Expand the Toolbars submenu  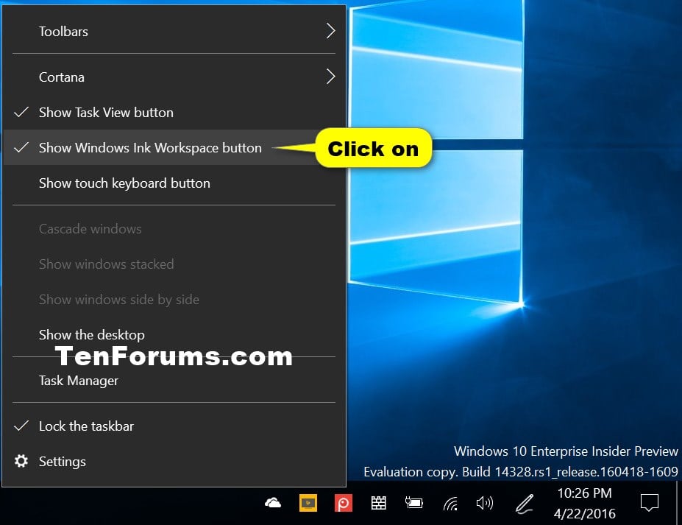click(63, 31)
